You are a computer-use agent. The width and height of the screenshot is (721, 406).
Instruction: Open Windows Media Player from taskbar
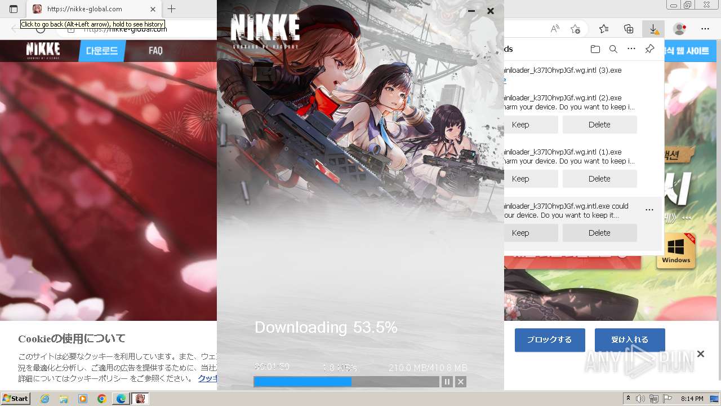tap(83, 399)
